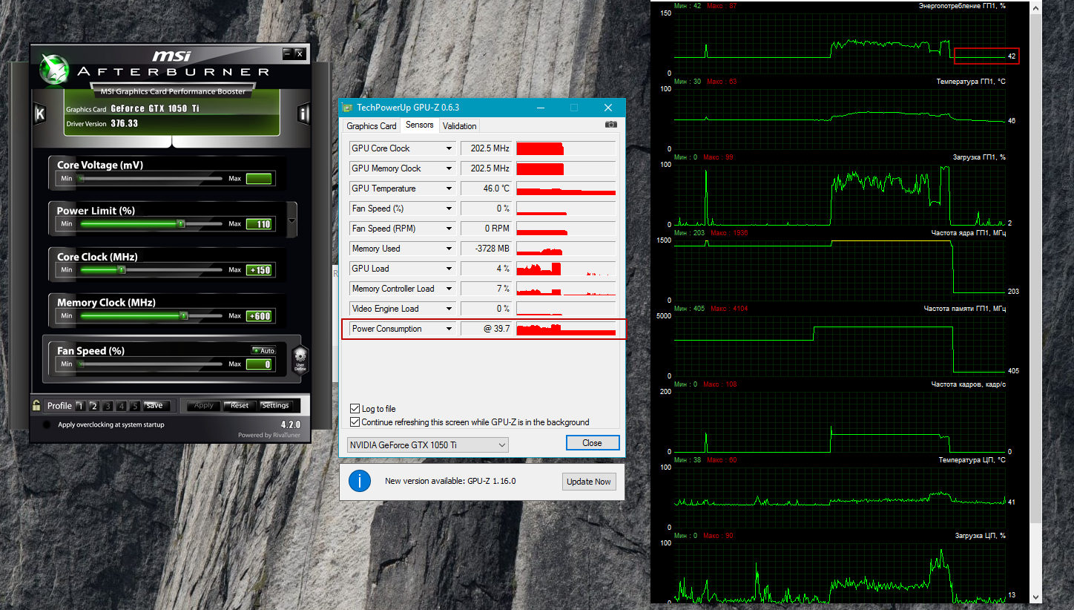Viewport: 1074px width, 610px height.
Task: Click the Memory Clock value field showing +600
Action: pyautogui.click(x=259, y=316)
